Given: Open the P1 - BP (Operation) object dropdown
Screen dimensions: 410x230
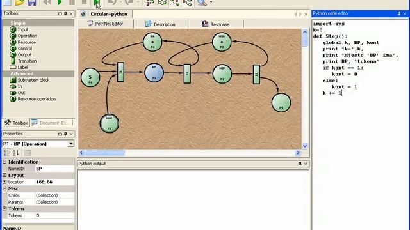Looking at the screenshot, I should (x=71, y=144).
